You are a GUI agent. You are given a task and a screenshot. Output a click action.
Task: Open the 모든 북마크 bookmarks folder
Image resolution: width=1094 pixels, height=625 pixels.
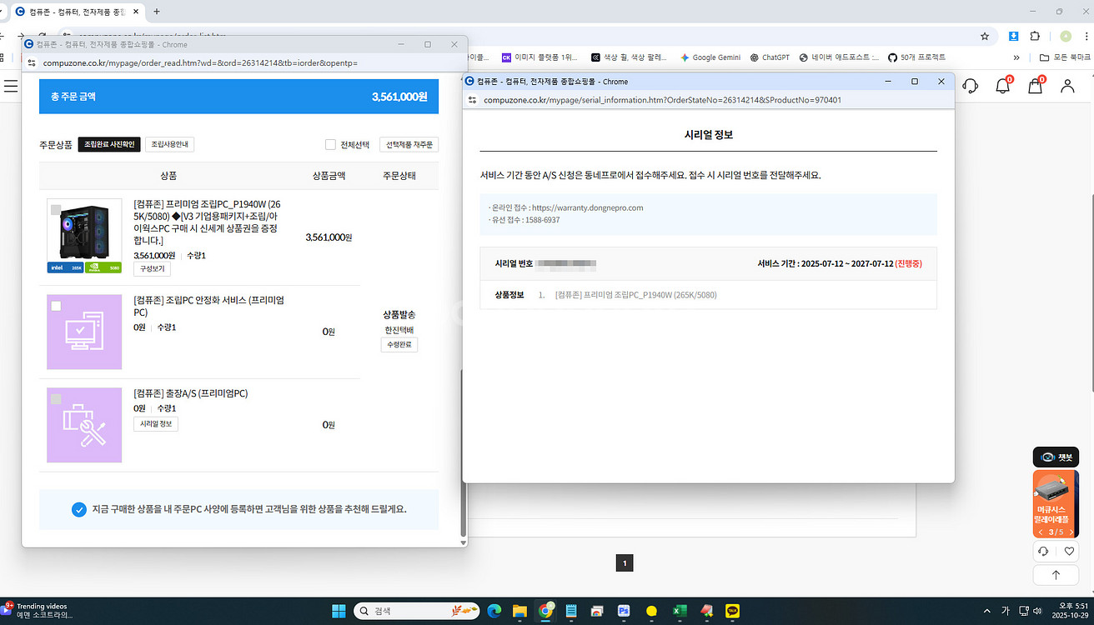tap(1066, 57)
